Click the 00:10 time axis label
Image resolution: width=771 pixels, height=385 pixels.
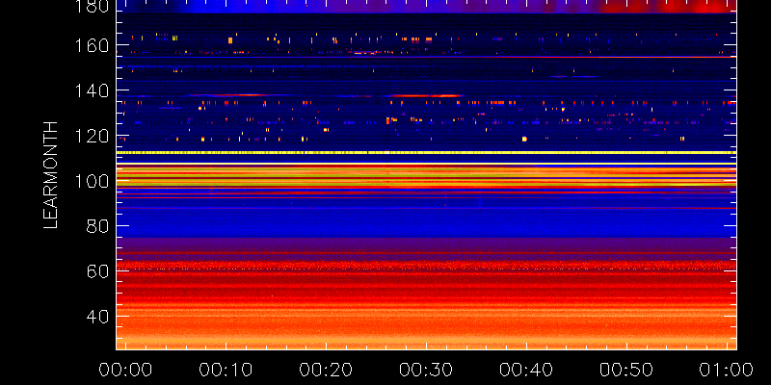click(226, 370)
